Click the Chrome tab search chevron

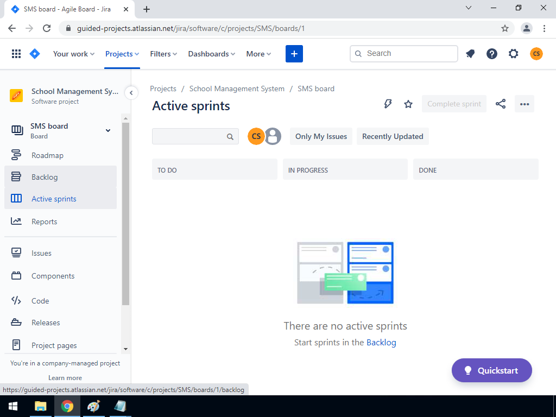[469, 8]
